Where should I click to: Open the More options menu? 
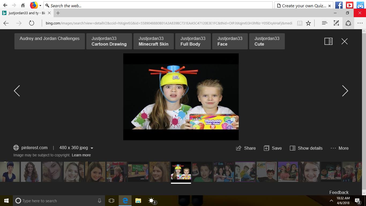tap(339, 148)
